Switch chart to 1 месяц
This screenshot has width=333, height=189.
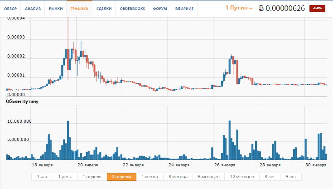(150, 177)
